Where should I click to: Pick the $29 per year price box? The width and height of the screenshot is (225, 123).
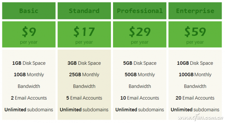[140, 34]
